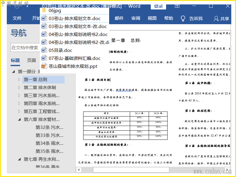Click the share person icon

click(217, 19)
